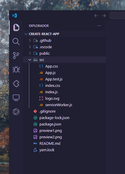125x174 pixels.
Task: Click the markdown icon beside README.md
Action: (x=35, y=144)
